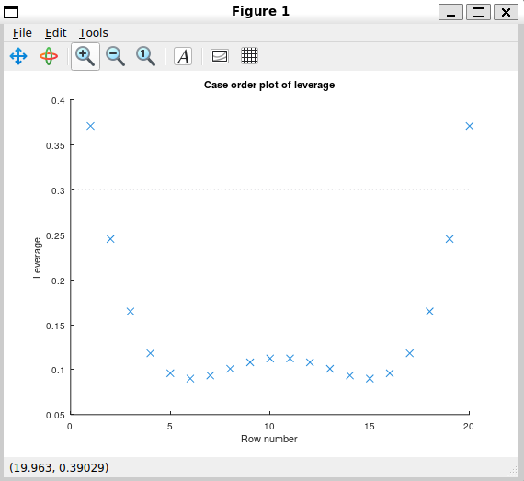Click the data point at row 6
524x481 pixels.
tap(190, 379)
